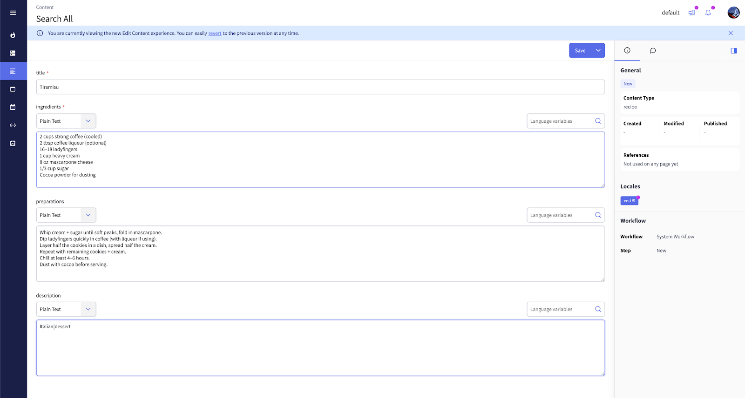Dismiss the info banner
745x398 pixels.
730,33
